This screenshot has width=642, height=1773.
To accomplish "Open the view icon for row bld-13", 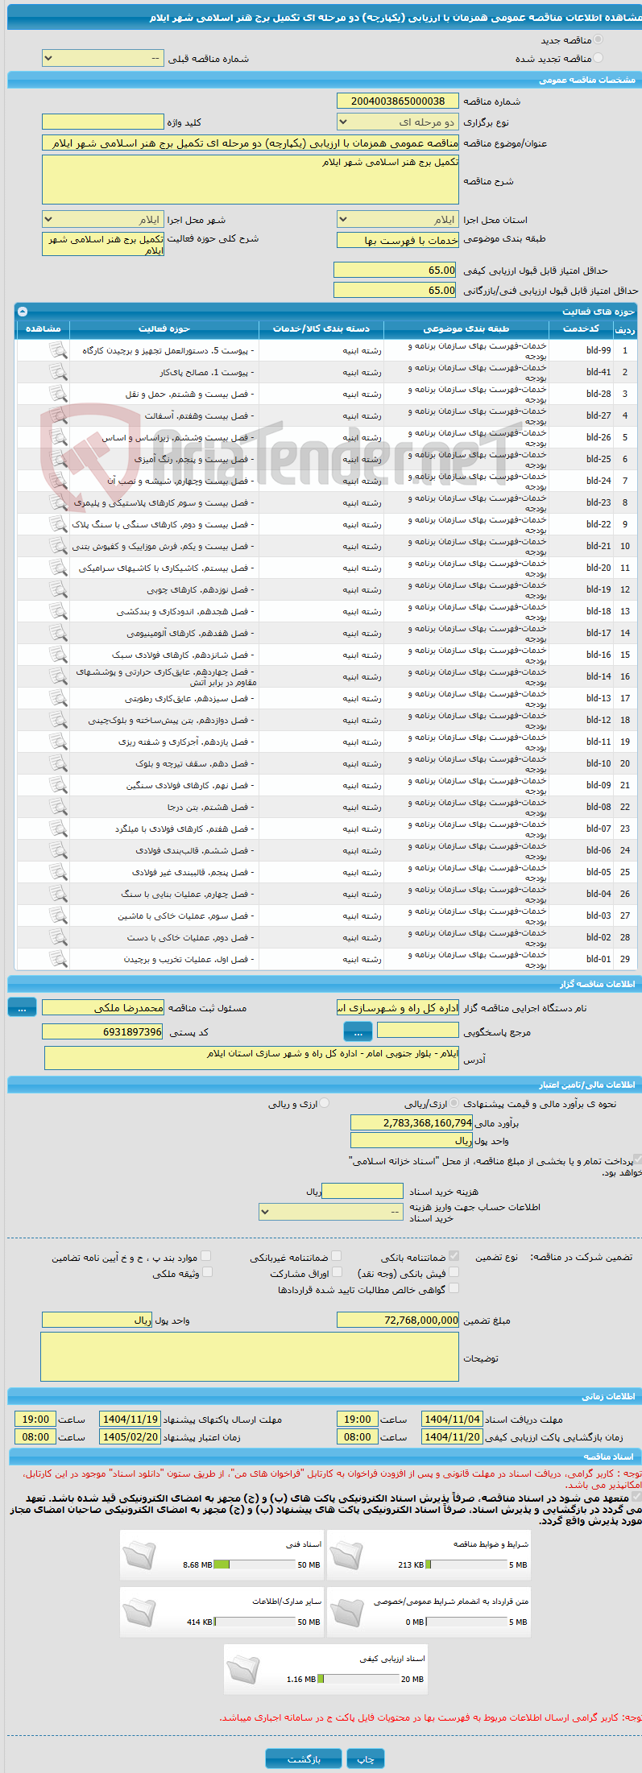I will pos(58,698).
